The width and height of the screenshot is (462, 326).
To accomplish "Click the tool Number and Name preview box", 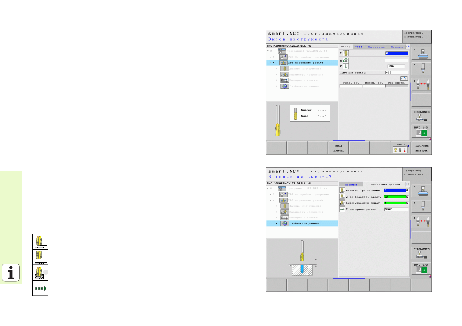I will [310, 113].
